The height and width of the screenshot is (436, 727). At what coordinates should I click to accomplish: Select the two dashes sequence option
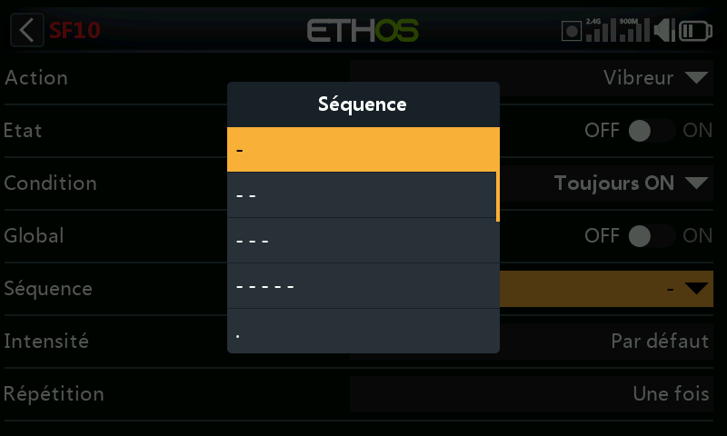point(362,195)
